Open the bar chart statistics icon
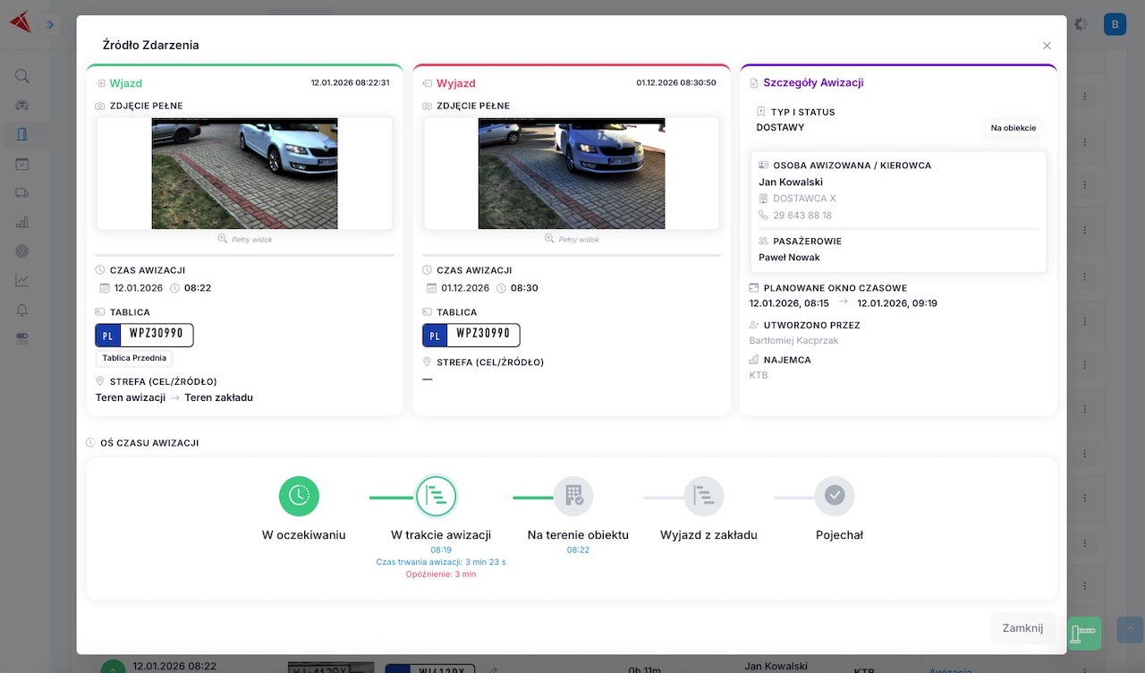This screenshot has height=673, width=1145. (22, 222)
